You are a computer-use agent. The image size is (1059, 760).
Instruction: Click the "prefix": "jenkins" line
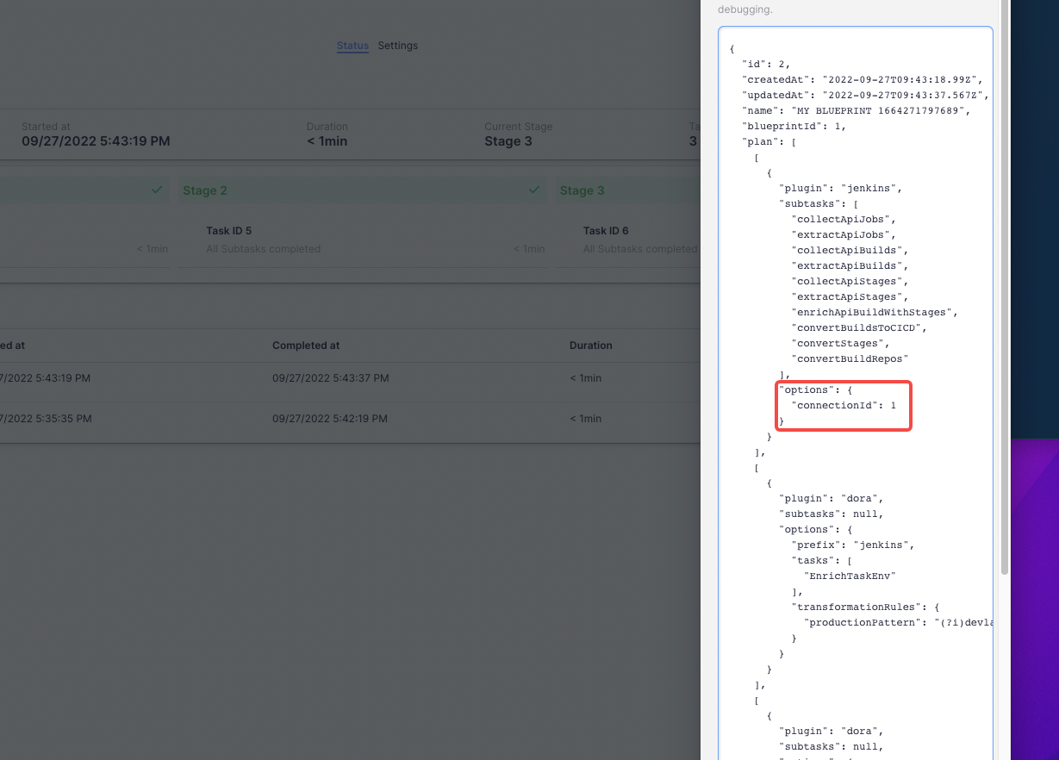click(x=853, y=545)
